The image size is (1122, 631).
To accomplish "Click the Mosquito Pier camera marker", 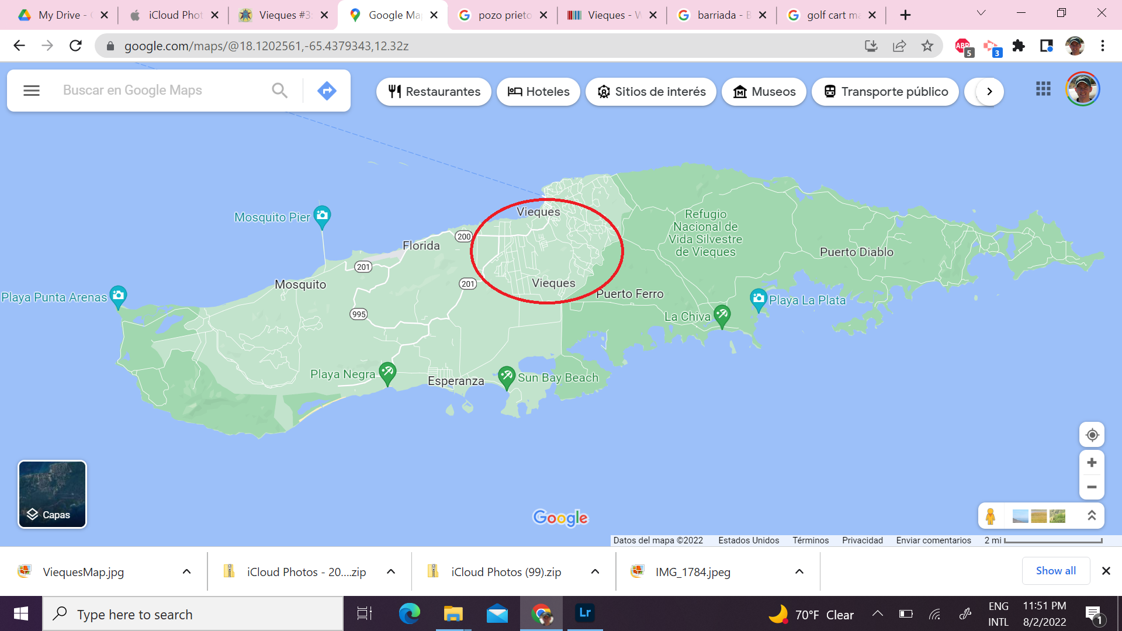I will coord(322,217).
